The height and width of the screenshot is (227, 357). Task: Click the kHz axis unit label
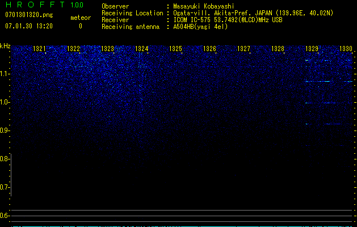(5, 46)
